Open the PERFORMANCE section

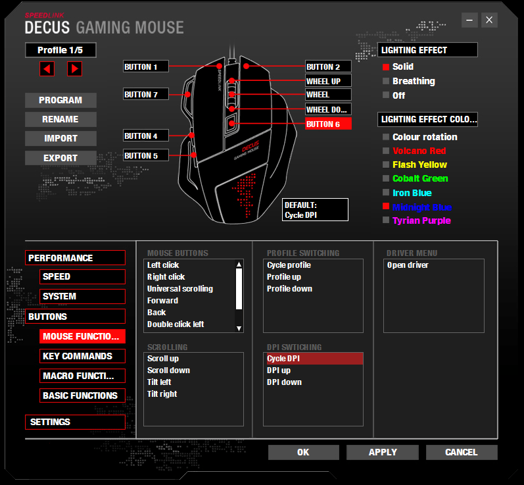pos(75,258)
